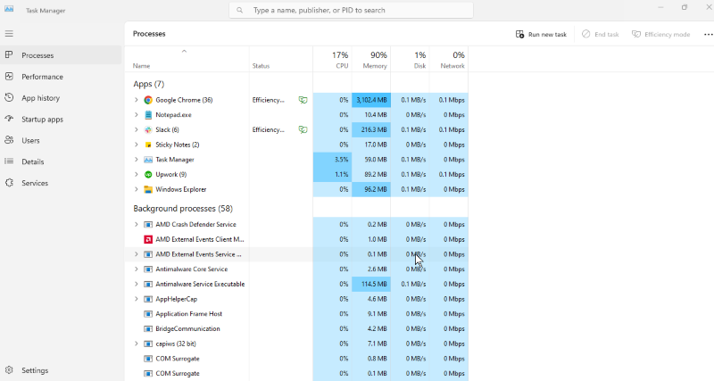Screen dimensions: 714x381
Task: Click the Google Chrome app icon
Action: [148, 100]
